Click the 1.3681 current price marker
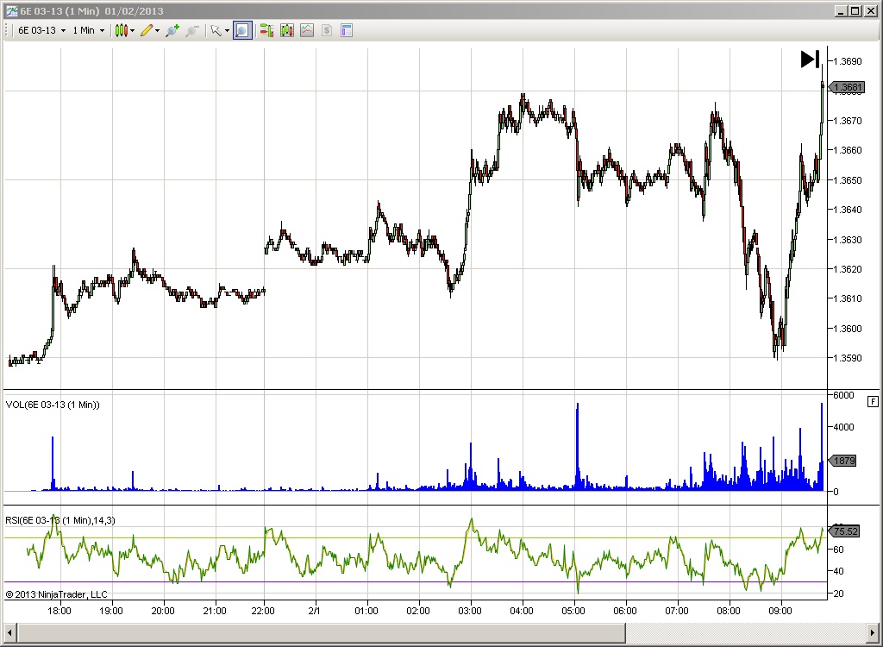Viewport: 883px width, 647px height. (x=847, y=87)
